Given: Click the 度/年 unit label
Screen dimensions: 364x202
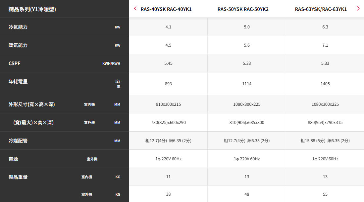Looking at the screenshot, I should (x=118, y=84).
